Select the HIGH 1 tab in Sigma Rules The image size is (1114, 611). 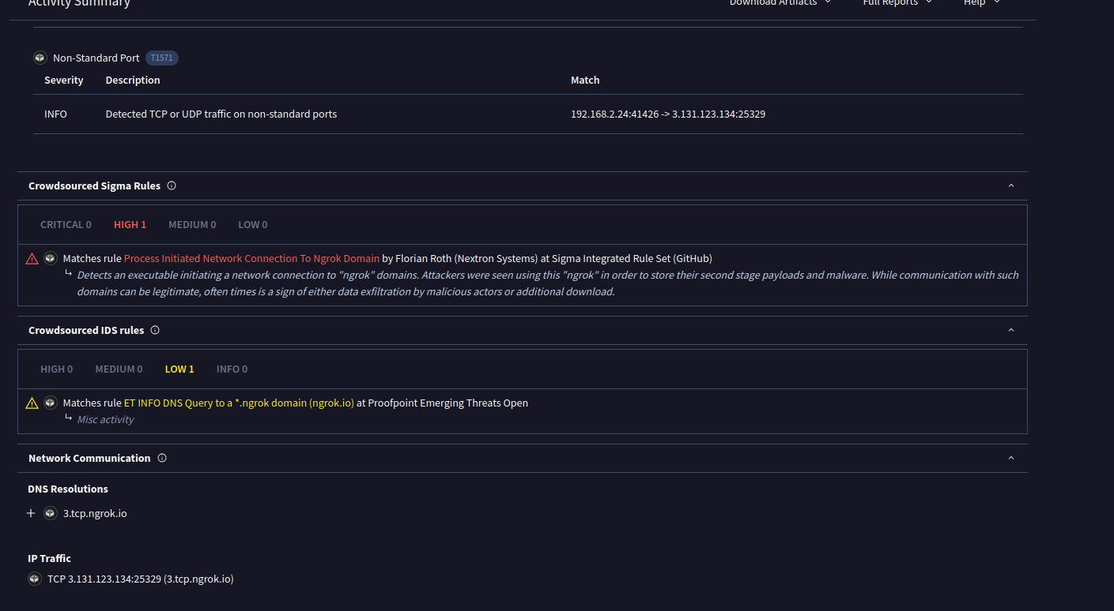[x=130, y=225]
